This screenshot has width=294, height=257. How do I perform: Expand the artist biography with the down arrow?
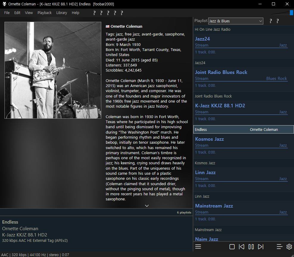[147, 205]
